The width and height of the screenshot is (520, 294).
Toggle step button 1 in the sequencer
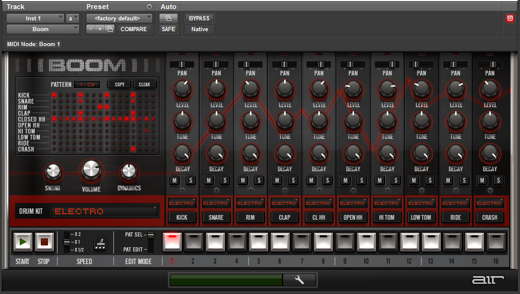[172, 242]
